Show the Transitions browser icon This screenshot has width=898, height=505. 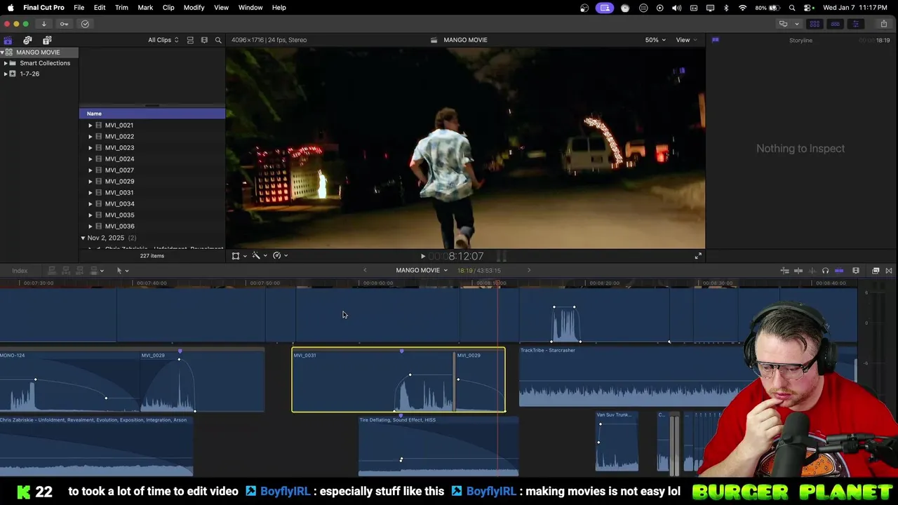(x=889, y=271)
